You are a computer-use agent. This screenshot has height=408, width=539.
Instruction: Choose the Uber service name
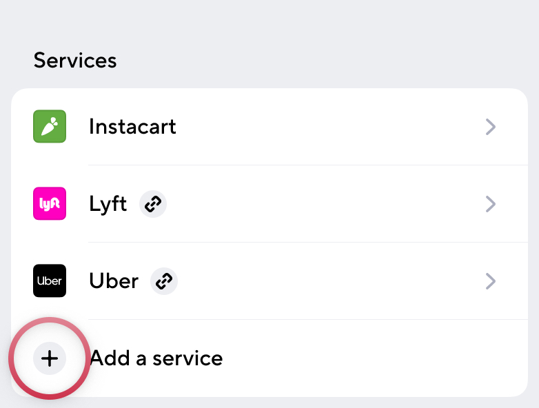click(114, 281)
